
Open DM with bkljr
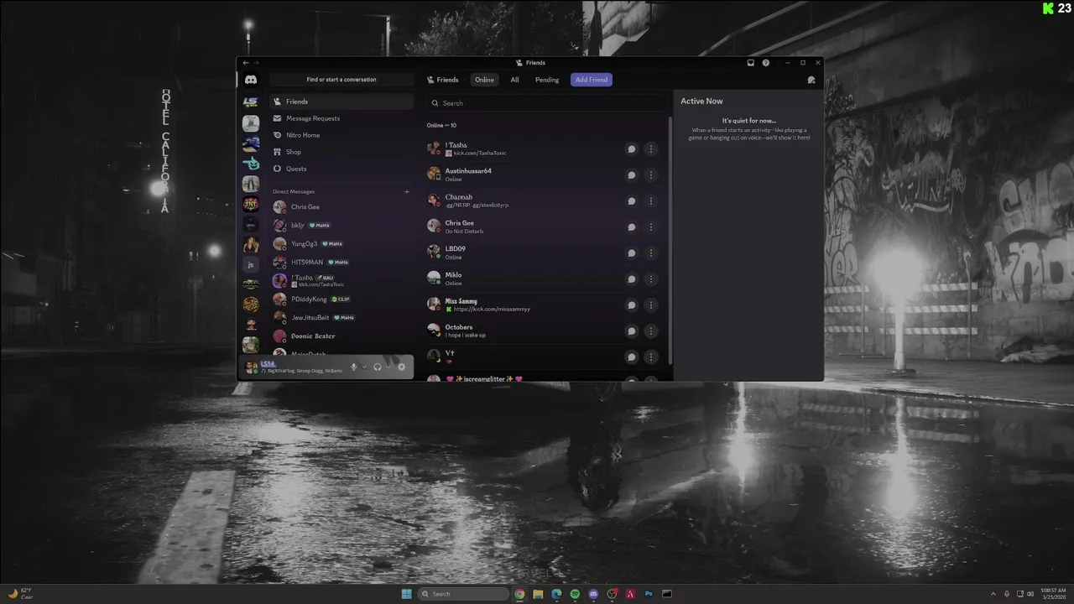pos(341,226)
